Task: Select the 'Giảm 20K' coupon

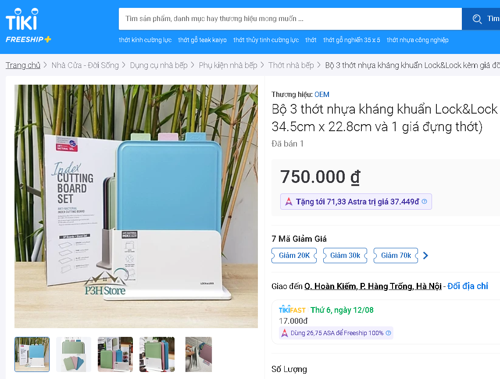Action: (x=294, y=256)
